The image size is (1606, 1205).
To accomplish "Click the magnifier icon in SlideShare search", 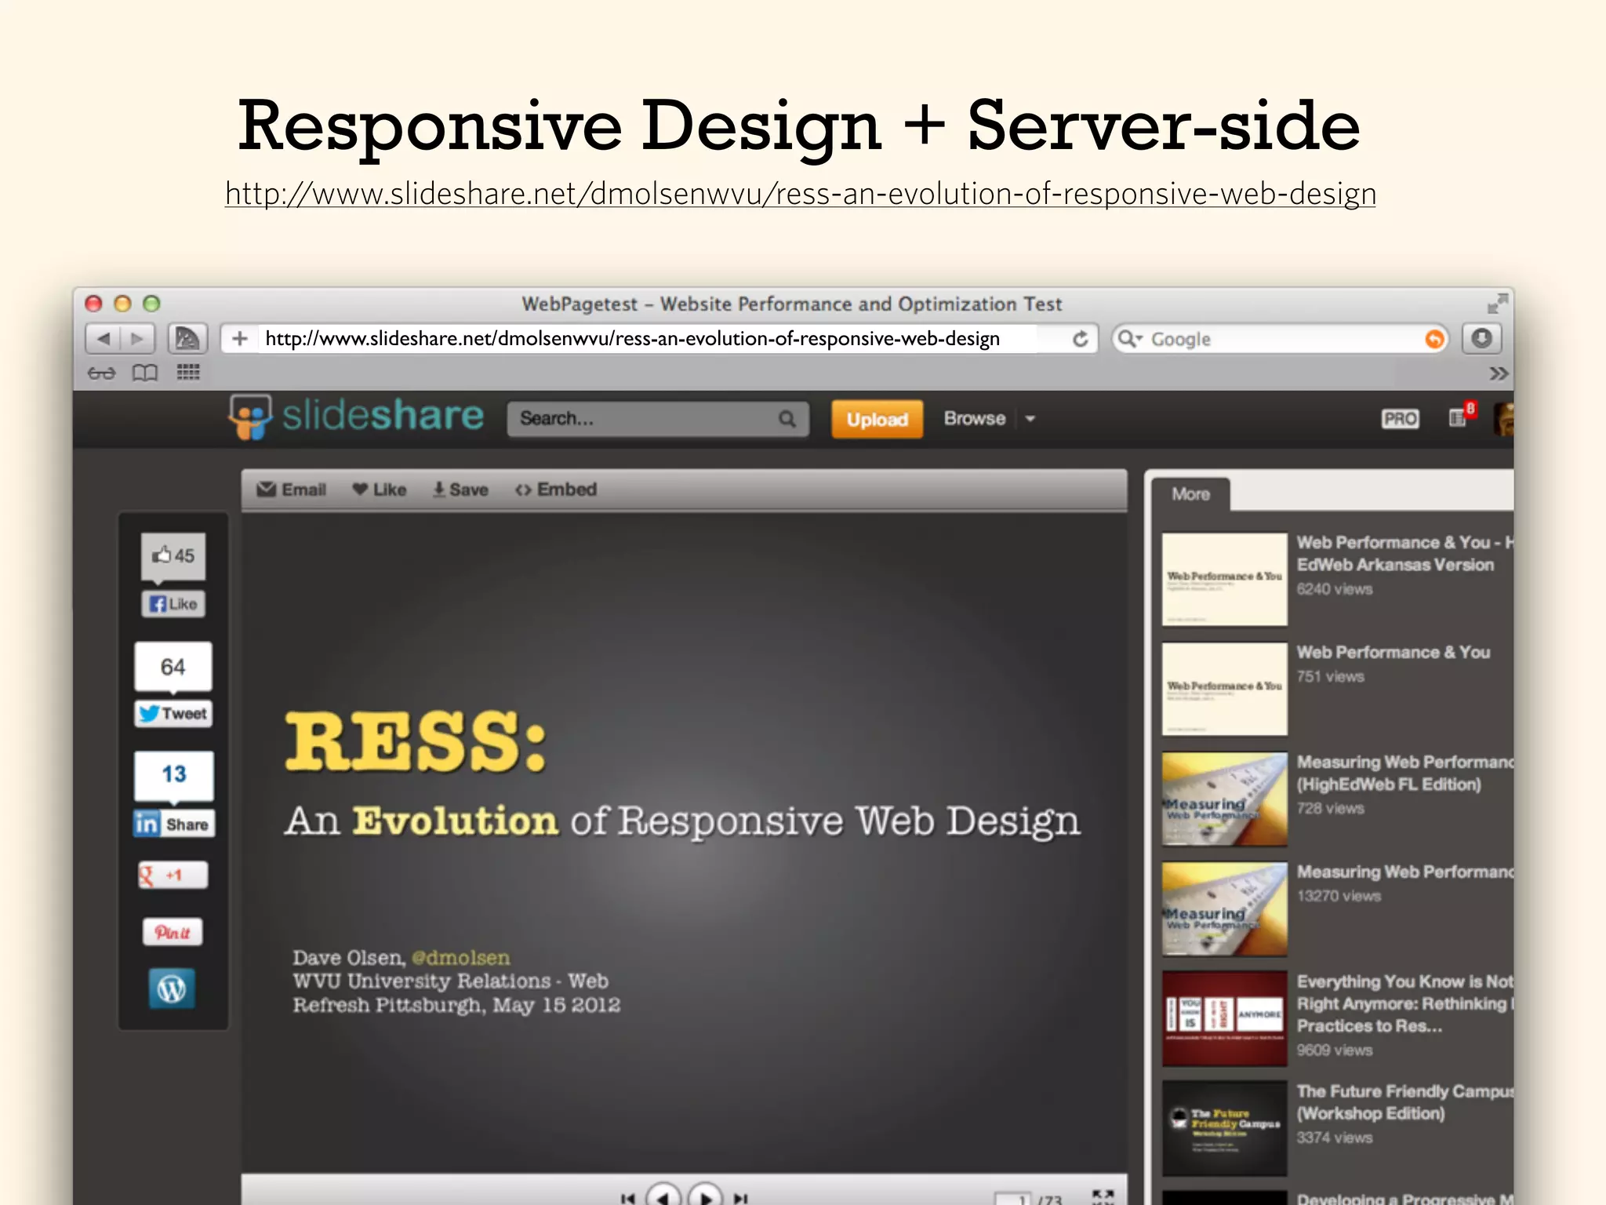I will point(787,419).
